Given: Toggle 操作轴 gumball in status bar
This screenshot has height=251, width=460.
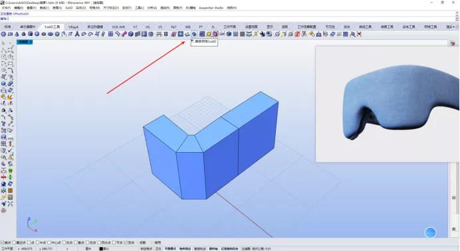Looking at the screenshot, I should 213,248.
